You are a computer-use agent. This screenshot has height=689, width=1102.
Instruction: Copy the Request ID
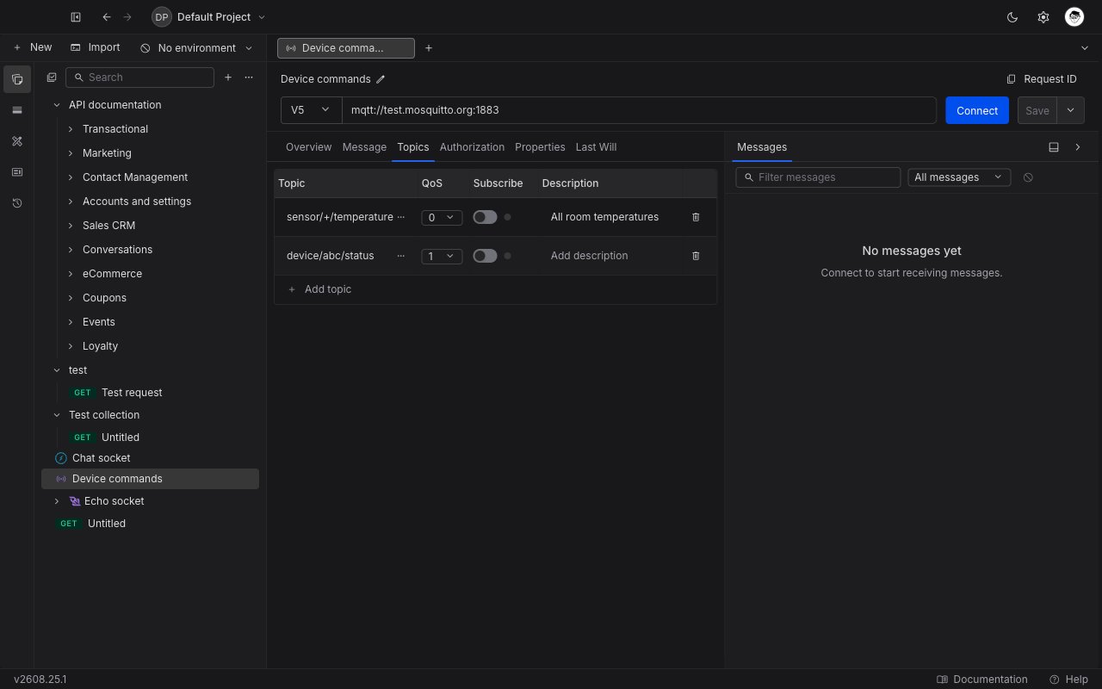pyautogui.click(x=1042, y=79)
